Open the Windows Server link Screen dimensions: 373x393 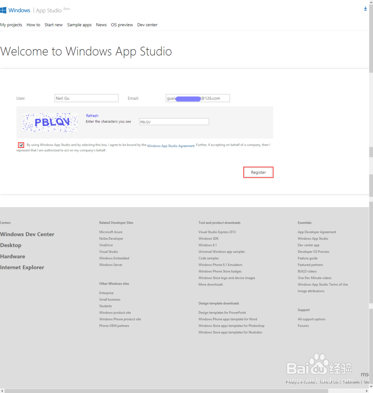pyautogui.click(x=110, y=265)
